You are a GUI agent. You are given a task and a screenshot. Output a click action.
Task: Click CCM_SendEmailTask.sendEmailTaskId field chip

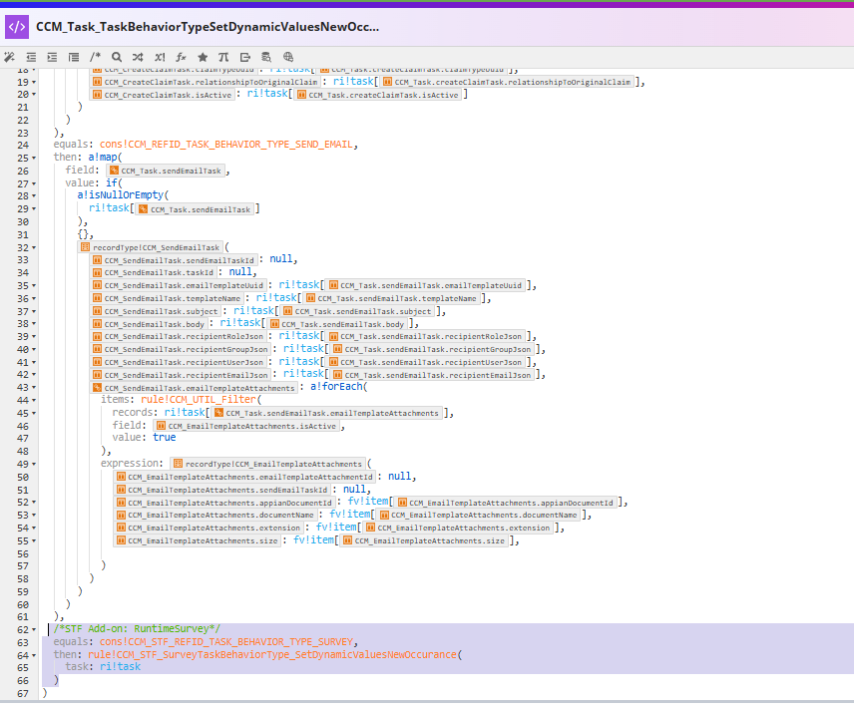[x=174, y=260]
